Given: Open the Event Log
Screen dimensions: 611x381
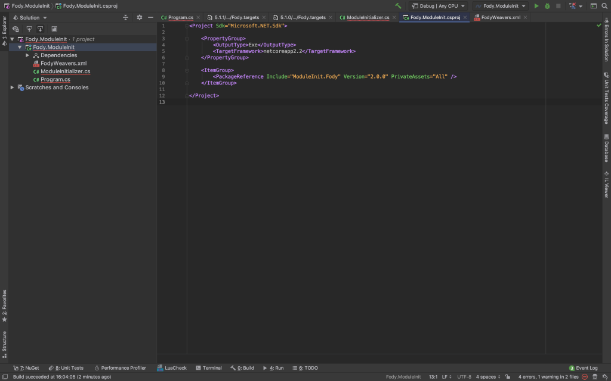Looking at the screenshot, I should (584, 368).
